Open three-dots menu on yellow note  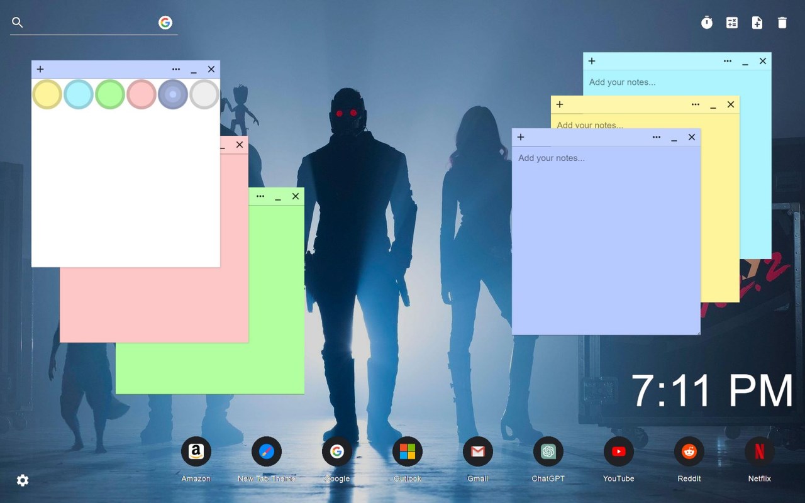pos(696,104)
